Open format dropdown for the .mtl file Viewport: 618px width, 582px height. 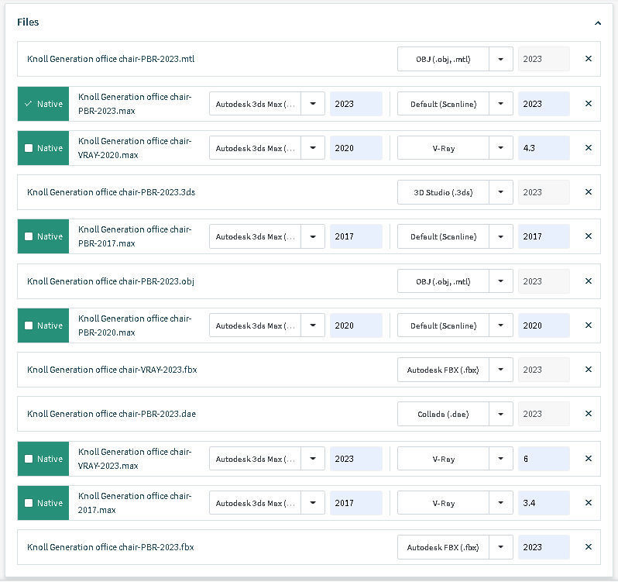(501, 59)
